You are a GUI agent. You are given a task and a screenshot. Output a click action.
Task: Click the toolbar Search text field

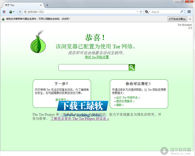click(x=166, y=12)
